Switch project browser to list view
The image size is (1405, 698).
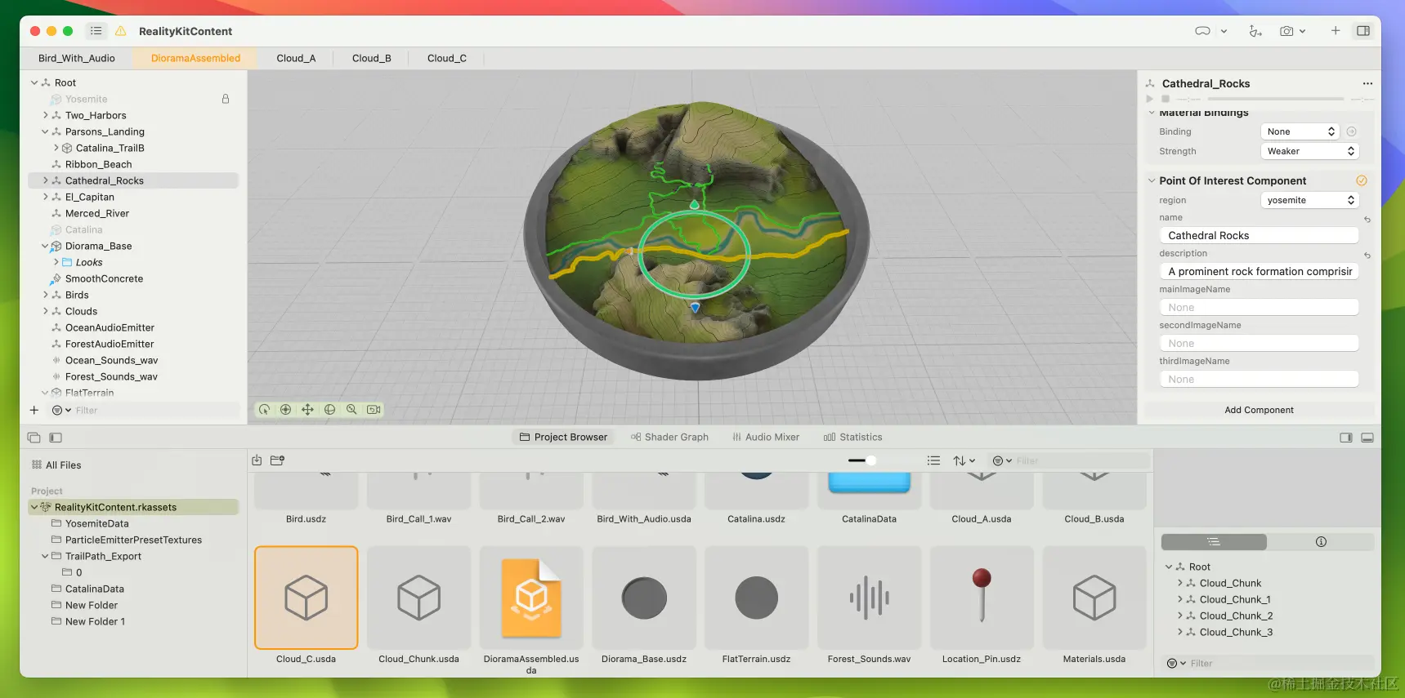[933, 461]
